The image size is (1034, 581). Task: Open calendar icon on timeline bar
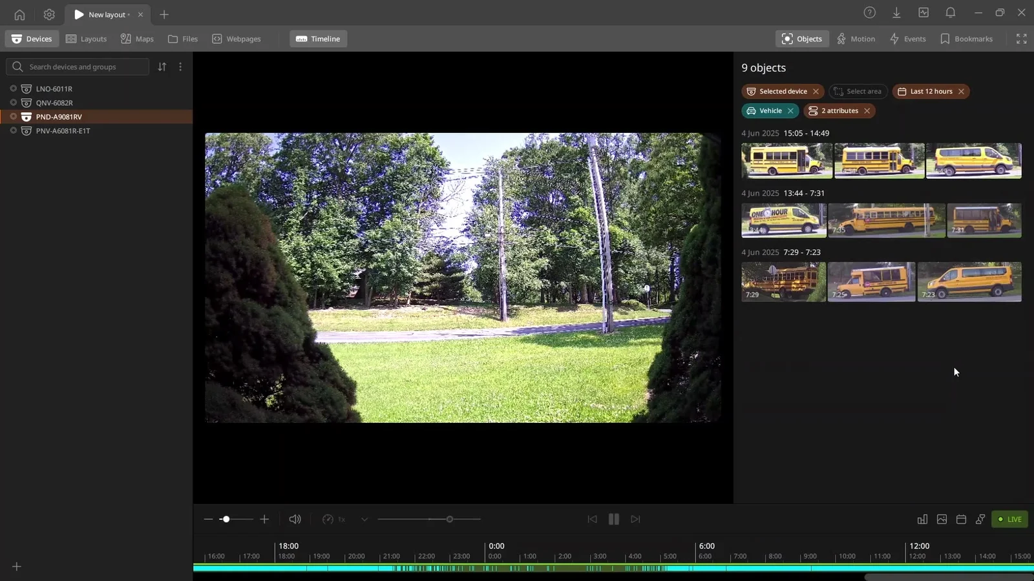click(x=961, y=519)
